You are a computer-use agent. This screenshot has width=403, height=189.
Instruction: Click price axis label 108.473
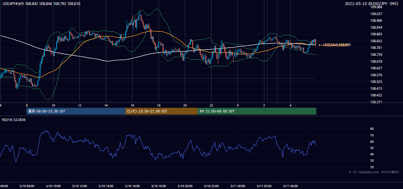point(377,89)
